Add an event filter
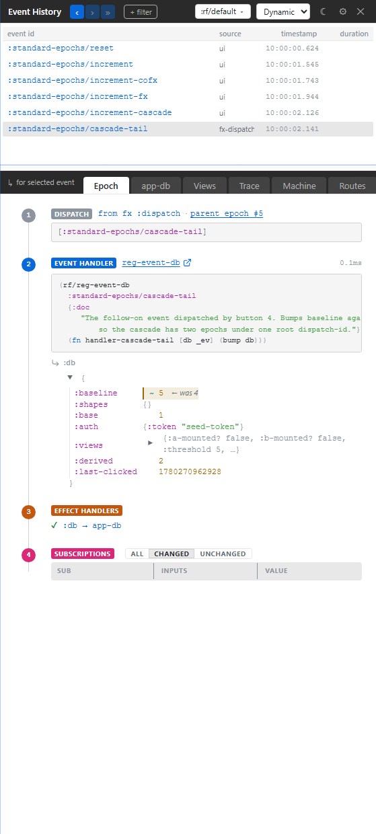 (140, 11)
